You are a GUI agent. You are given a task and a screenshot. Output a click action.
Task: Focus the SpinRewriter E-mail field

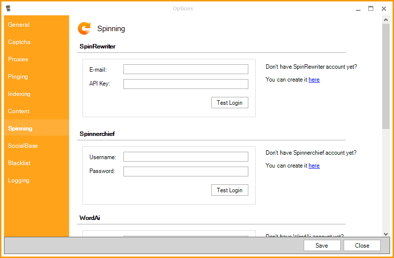[186, 69]
